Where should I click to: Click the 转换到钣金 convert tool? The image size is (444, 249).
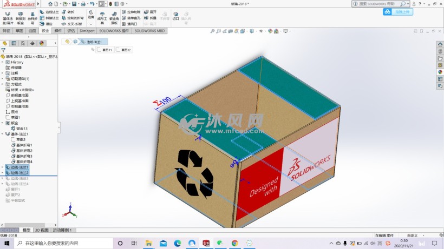pyautogui.click(x=21, y=18)
